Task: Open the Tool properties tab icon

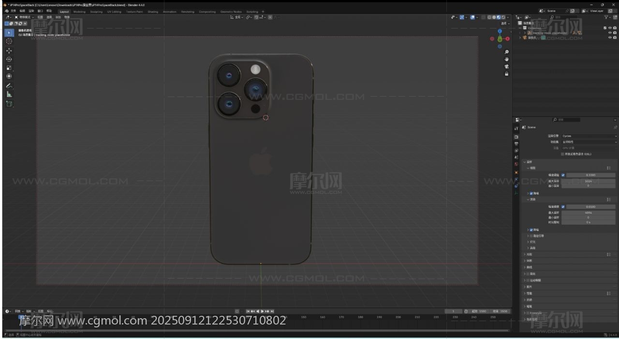Action: click(516, 128)
